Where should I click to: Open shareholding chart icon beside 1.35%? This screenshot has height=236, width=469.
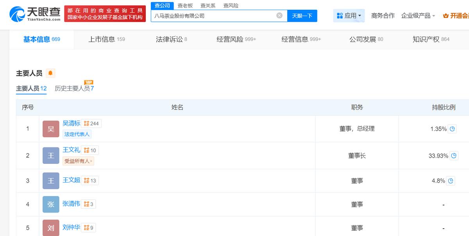pyautogui.click(x=452, y=129)
